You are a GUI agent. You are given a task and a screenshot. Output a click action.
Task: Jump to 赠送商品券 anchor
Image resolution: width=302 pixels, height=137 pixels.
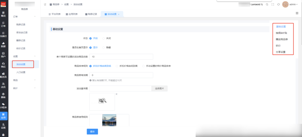tap(282, 39)
